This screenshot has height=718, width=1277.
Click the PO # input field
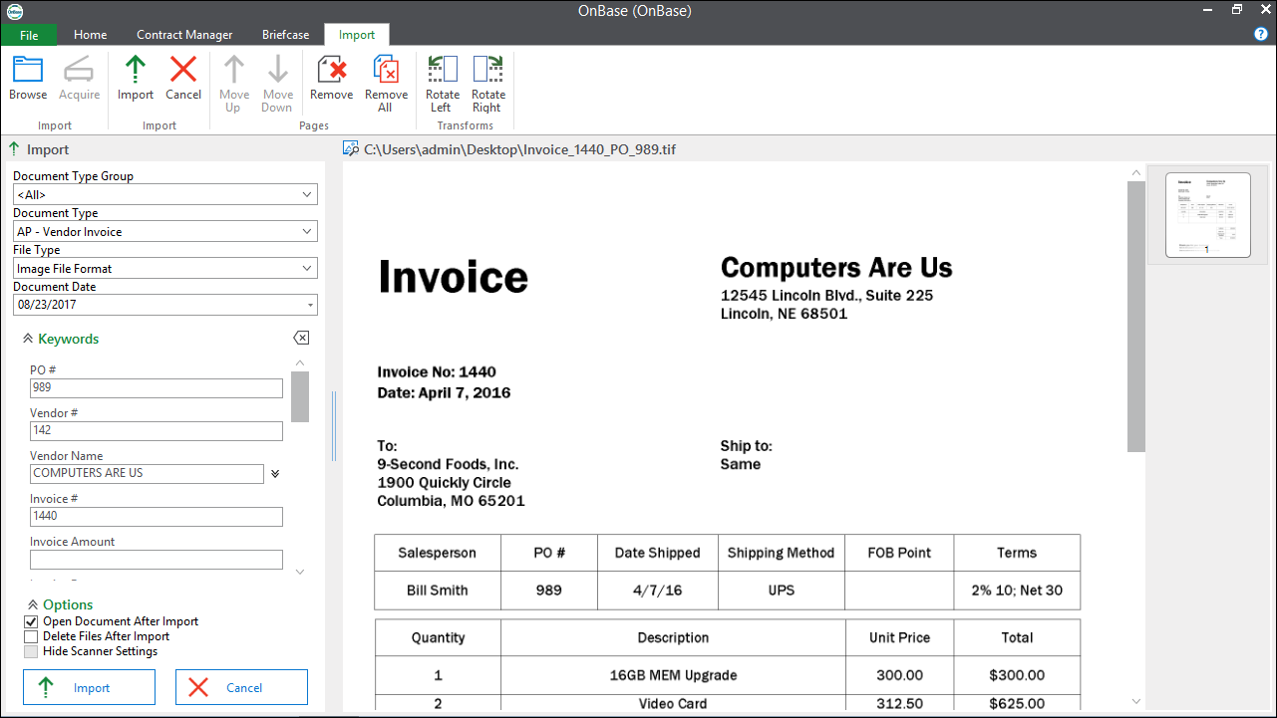[157, 388]
